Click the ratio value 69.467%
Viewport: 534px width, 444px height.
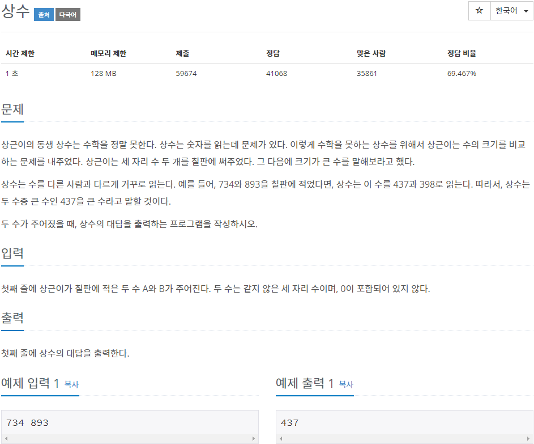[462, 73]
